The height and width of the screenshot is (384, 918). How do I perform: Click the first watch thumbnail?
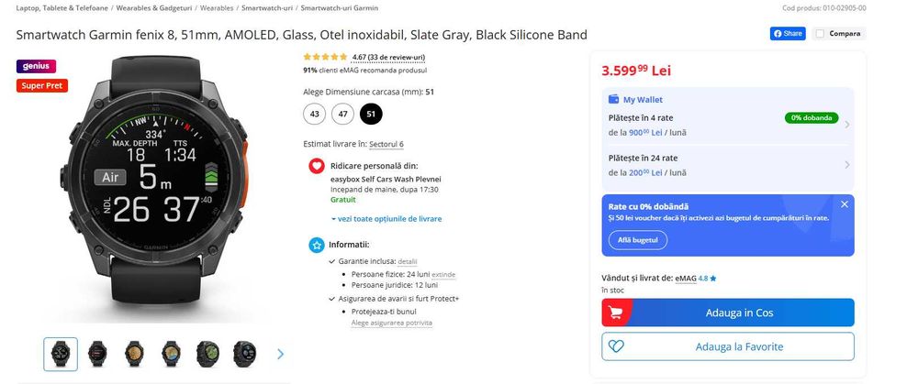coord(62,353)
